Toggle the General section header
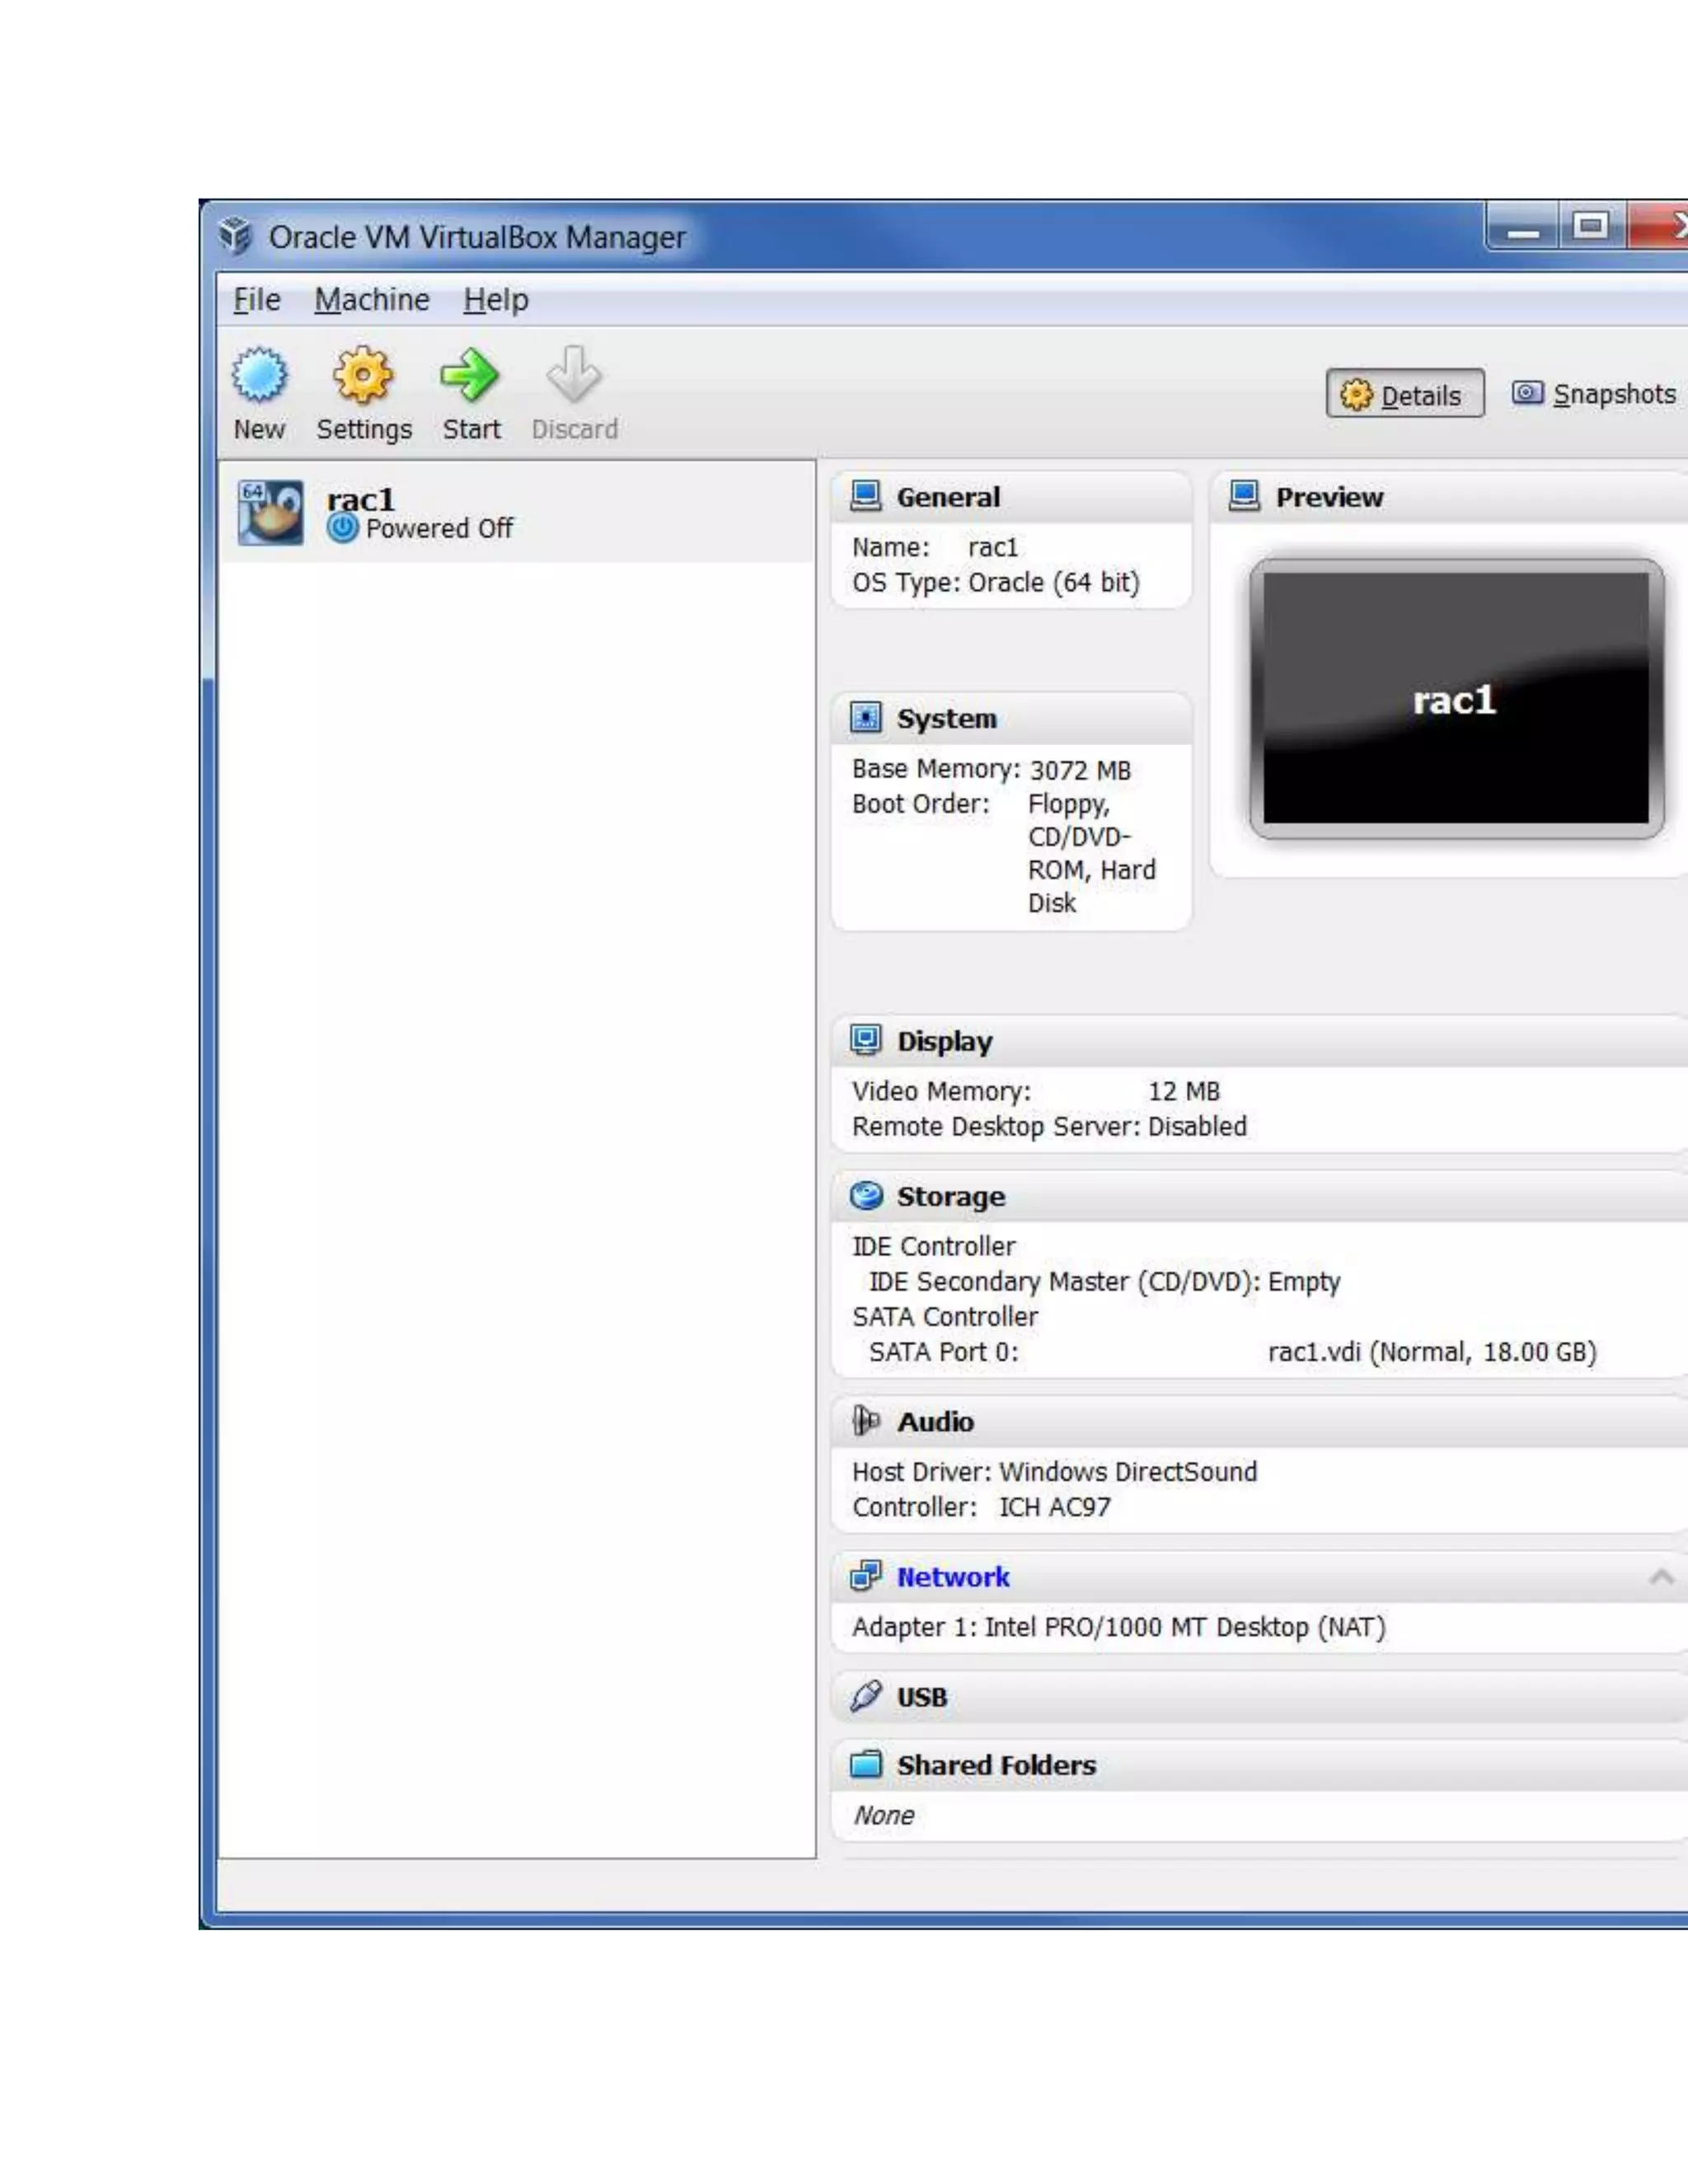 point(947,497)
